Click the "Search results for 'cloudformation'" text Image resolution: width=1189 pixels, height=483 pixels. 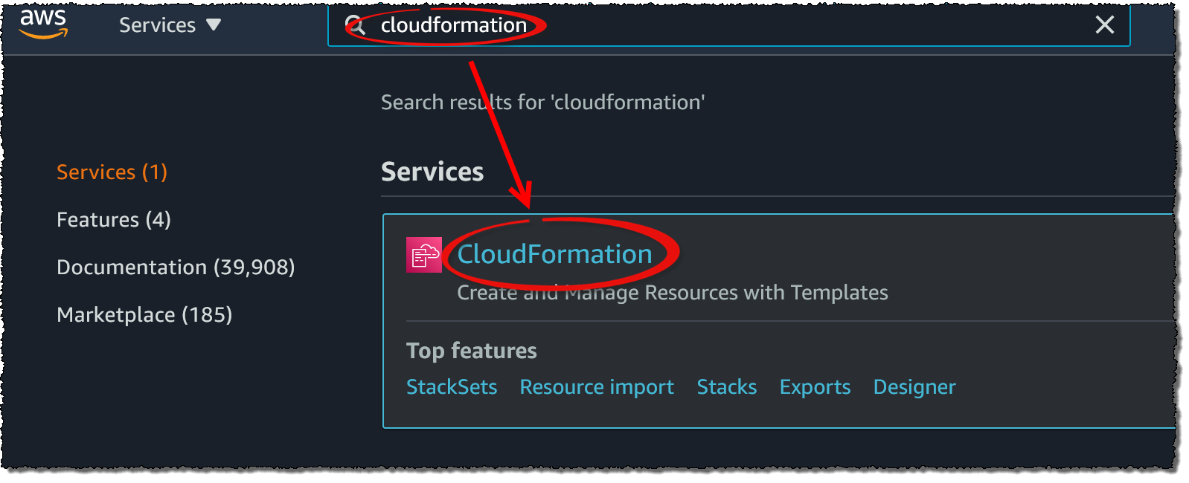[542, 103]
